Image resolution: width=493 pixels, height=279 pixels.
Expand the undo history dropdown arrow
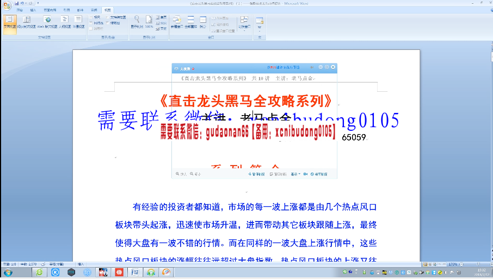pyautogui.click(x=26, y=3)
